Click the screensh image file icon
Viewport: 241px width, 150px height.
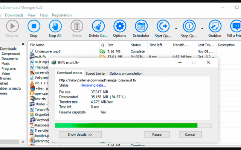coord(32,72)
